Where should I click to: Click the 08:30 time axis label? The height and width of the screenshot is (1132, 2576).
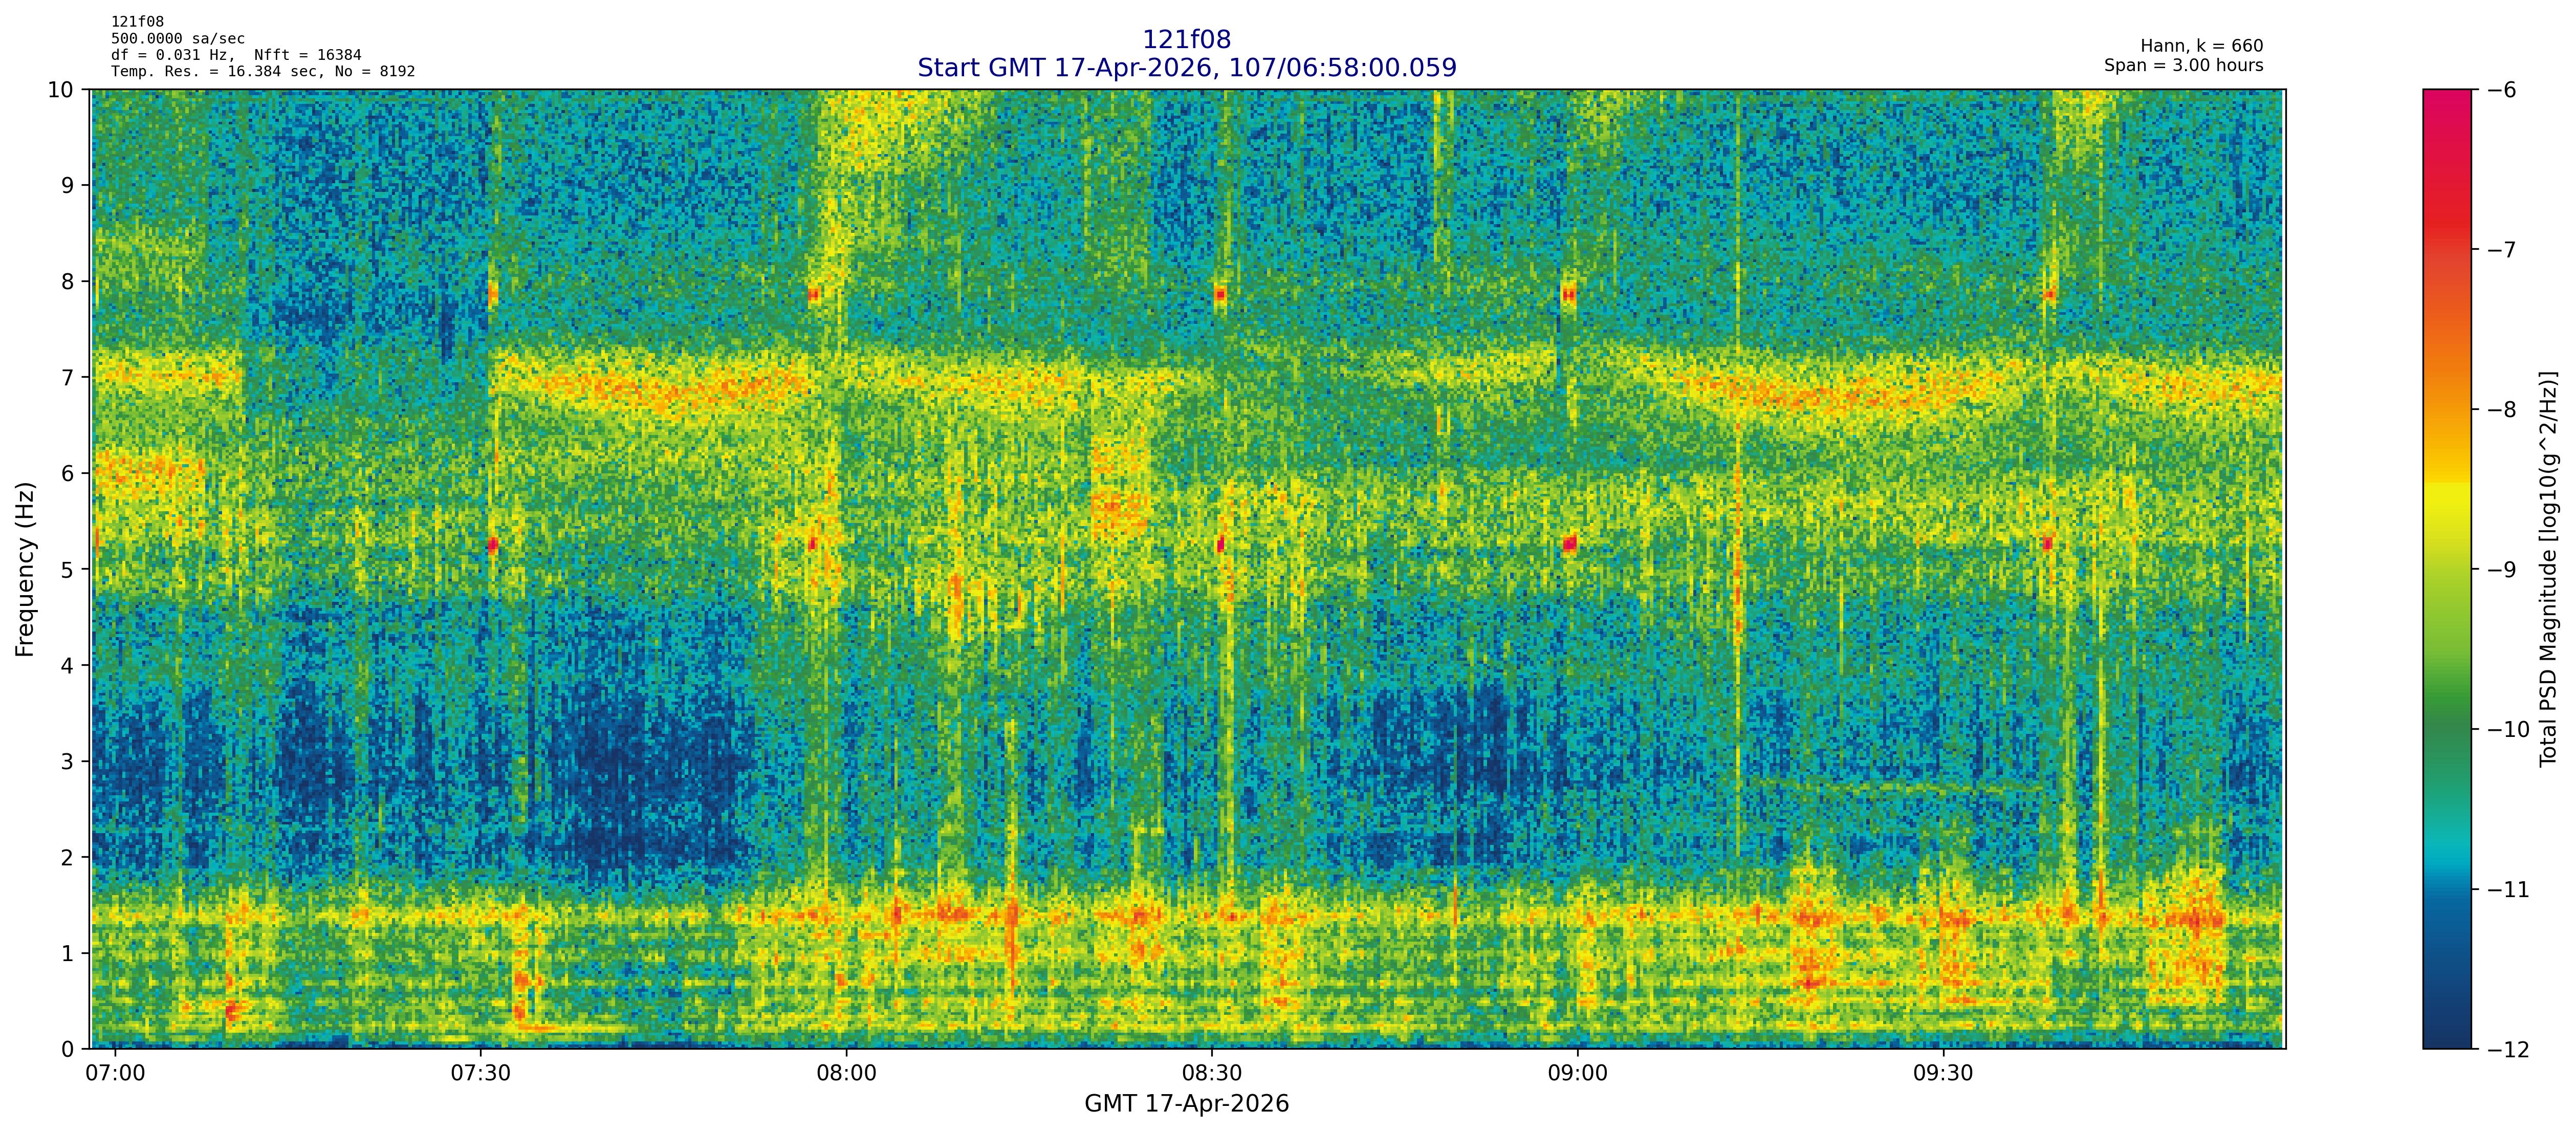pyautogui.click(x=1212, y=1074)
